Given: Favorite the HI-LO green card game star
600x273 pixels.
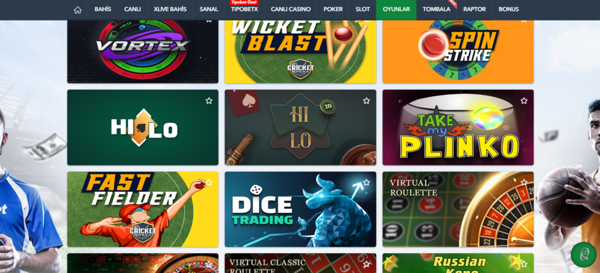Looking at the screenshot, I should (x=209, y=101).
